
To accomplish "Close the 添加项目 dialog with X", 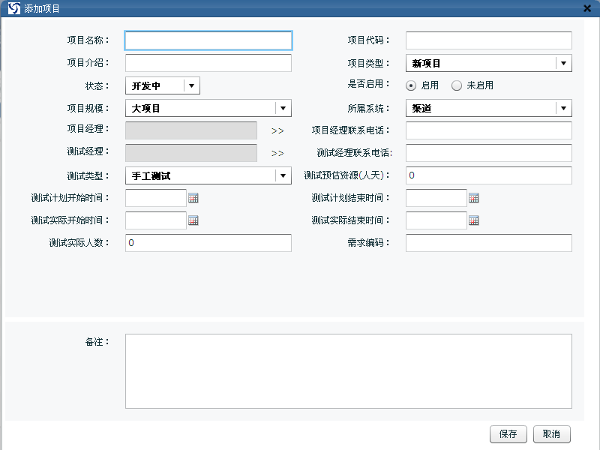I will (586, 8).
